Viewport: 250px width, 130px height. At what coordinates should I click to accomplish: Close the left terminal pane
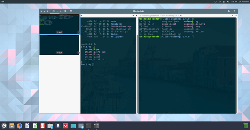pyautogui.click(x=136, y=16)
